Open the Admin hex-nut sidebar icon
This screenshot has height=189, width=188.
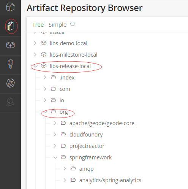click(10, 83)
